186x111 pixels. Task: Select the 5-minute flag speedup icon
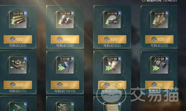(x=65, y=65)
